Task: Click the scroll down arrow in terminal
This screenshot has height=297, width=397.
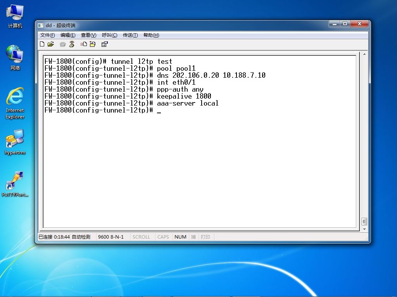Action: click(364, 229)
